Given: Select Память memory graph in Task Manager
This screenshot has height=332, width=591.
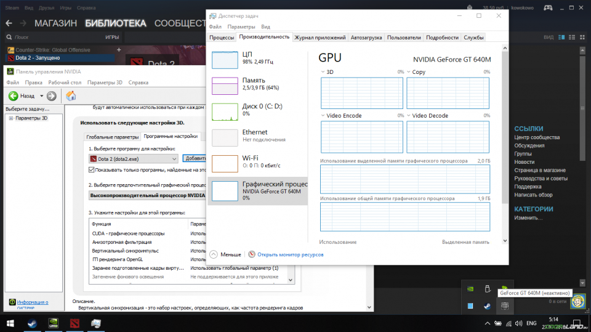Looking at the screenshot, I should point(225,86).
